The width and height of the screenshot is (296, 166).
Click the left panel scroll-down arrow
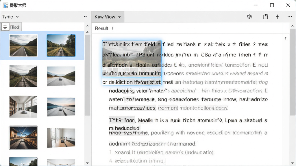coord(87,163)
